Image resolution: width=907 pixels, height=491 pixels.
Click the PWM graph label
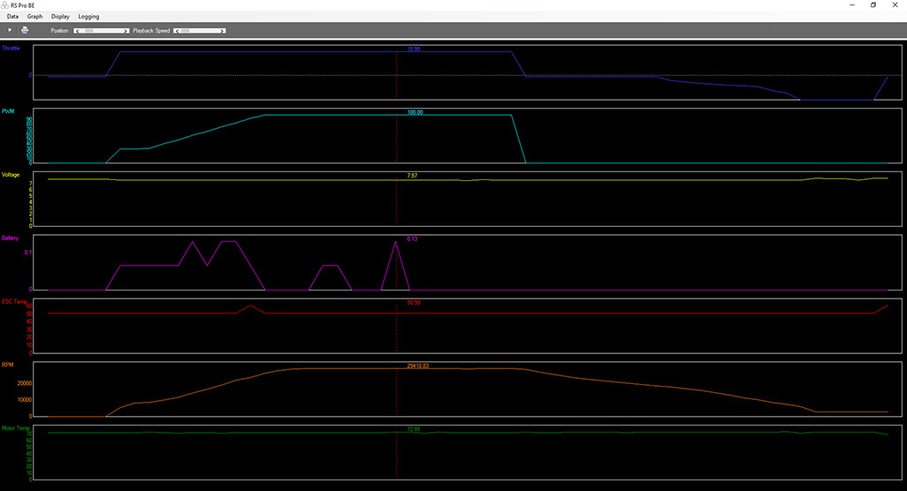pos(8,111)
